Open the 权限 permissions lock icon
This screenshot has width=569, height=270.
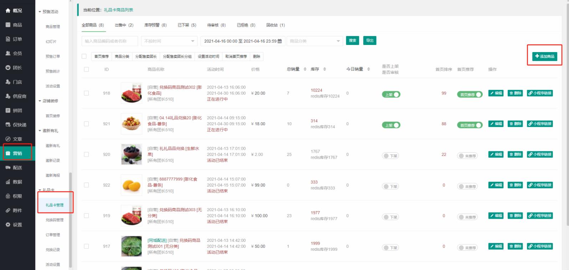point(8,196)
